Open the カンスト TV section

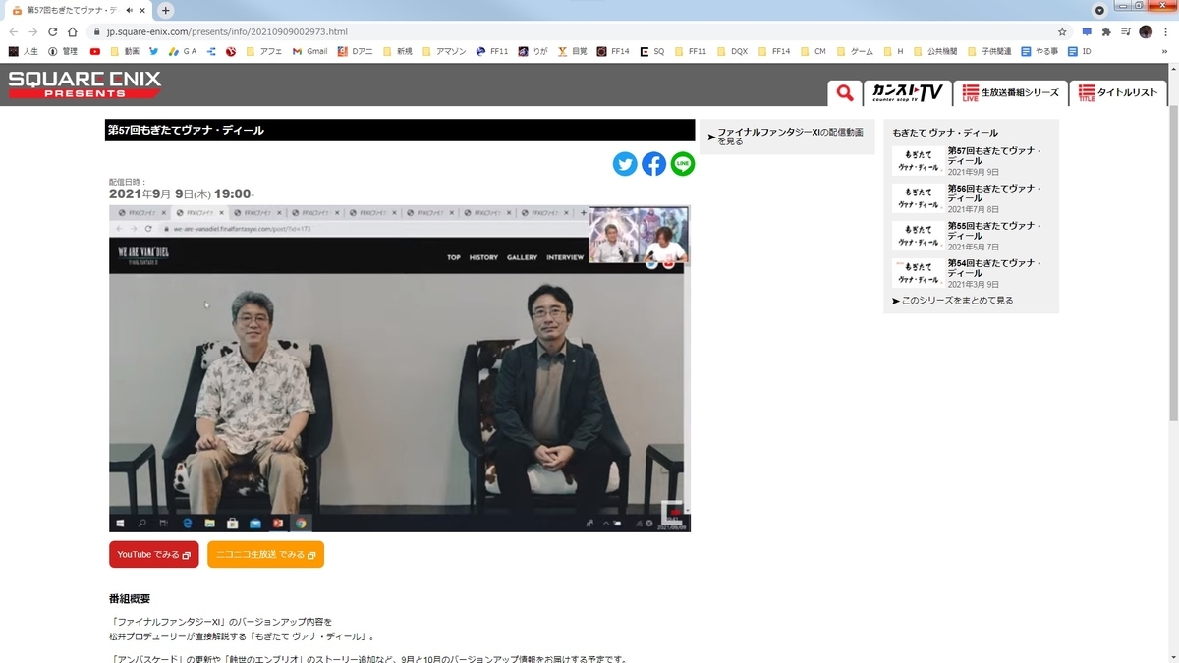907,93
